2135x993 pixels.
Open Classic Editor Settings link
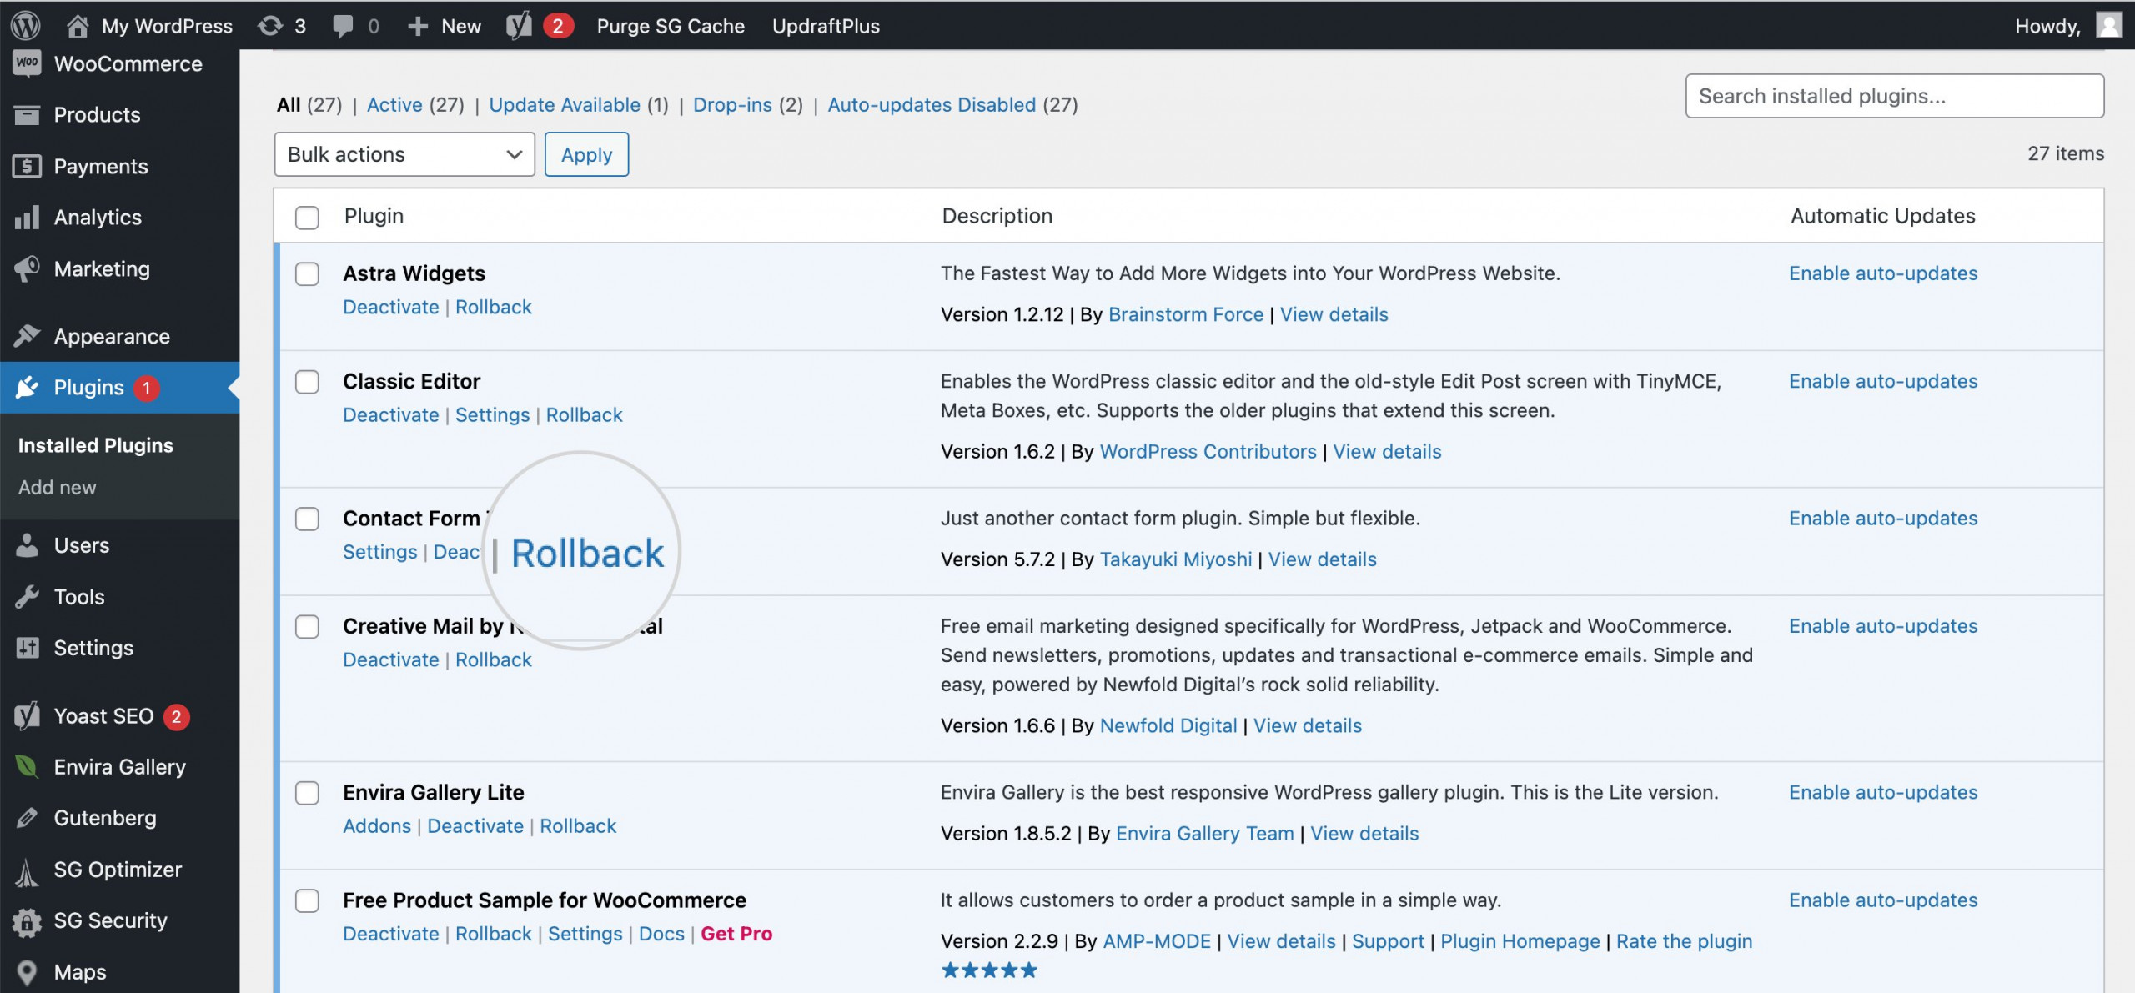[x=492, y=414]
